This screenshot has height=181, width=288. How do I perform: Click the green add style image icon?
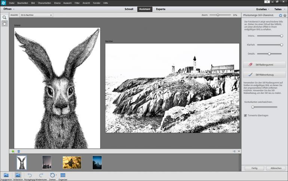pyautogui.click(x=13, y=151)
